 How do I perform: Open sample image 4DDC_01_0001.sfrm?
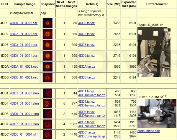pos(24,134)
